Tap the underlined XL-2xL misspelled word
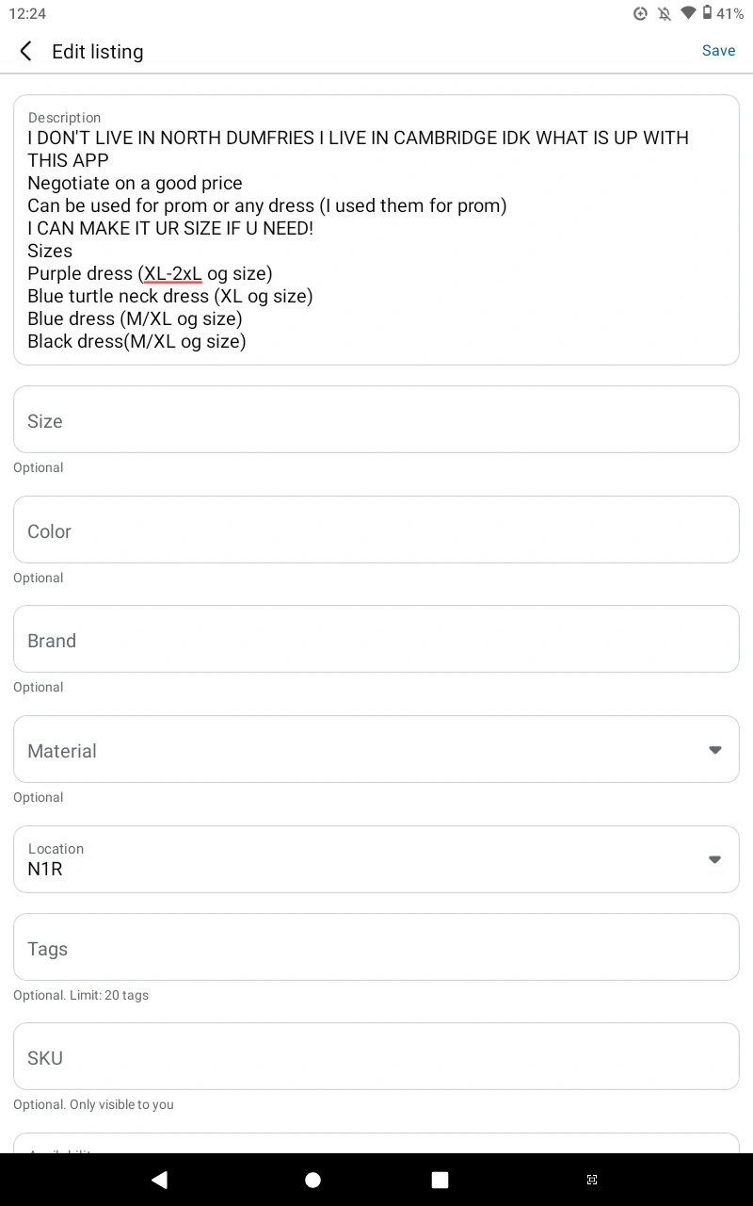 (173, 273)
